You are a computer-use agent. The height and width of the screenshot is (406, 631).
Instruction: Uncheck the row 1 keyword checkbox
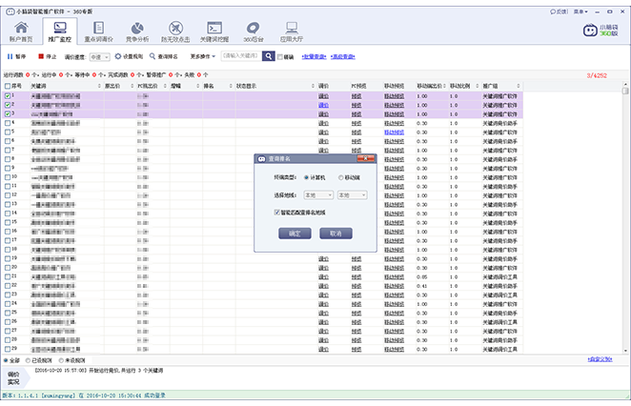tap(9, 96)
